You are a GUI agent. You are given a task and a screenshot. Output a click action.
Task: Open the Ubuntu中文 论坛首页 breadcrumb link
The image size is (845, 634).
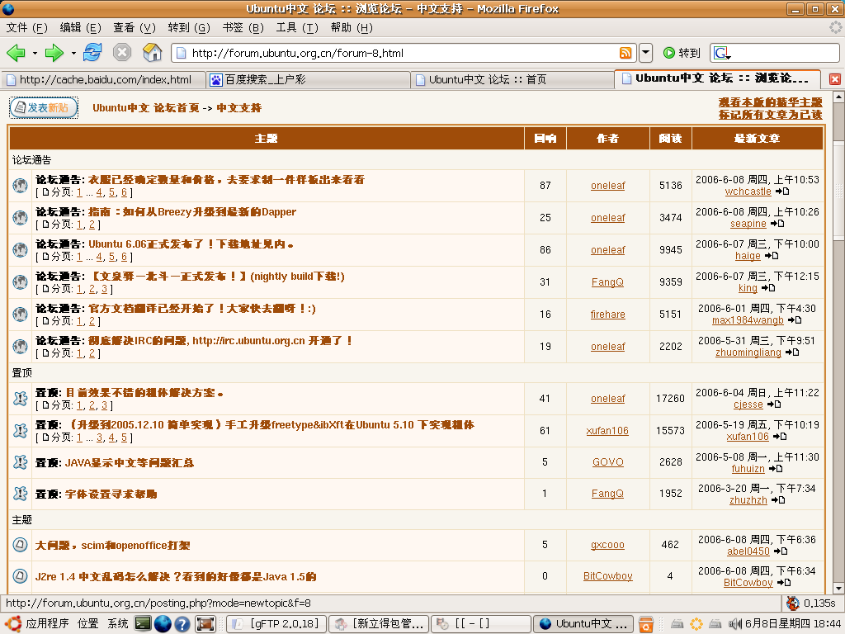[145, 108]
